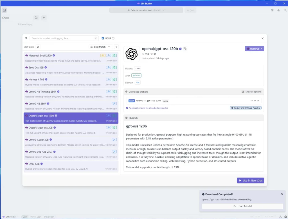
Task: Click the reasoning badge on Hermes 4 70B
Action: point(114,80)
